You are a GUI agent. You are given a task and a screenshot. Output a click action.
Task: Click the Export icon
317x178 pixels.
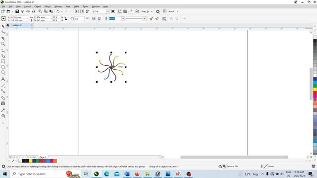82,11
